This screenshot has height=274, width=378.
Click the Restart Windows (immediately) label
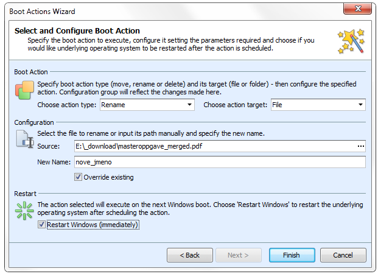click(x=93, y=225)
